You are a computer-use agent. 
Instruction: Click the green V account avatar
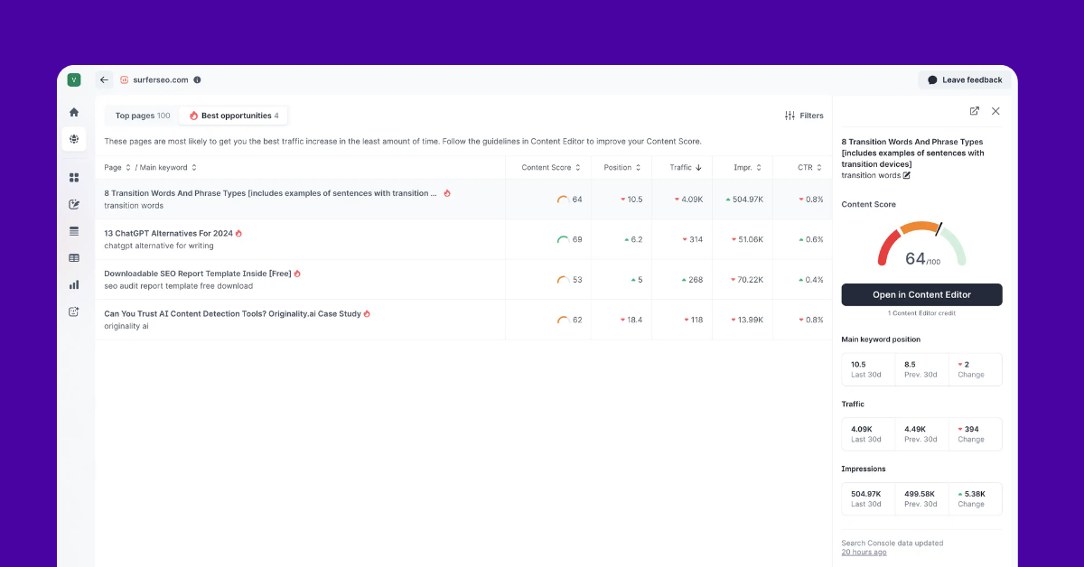click(74, 79)
